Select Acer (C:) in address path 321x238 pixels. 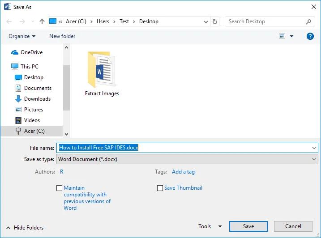coord(76,21)
